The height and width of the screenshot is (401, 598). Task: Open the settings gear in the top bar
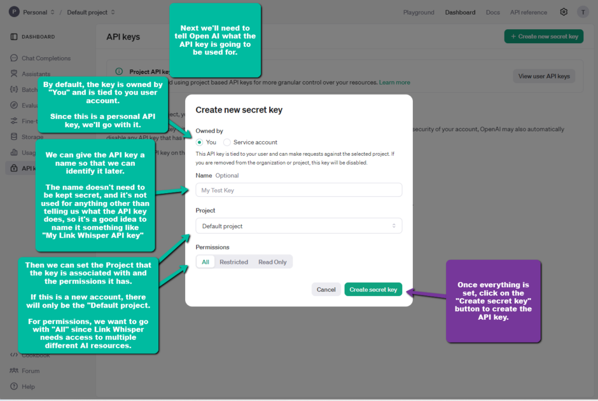[564, 12]
